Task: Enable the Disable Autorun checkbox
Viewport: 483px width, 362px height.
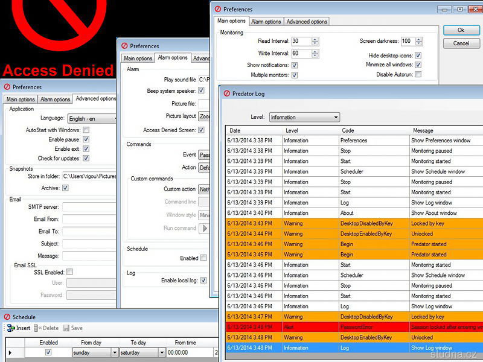Action: click(x=418, y=75)
